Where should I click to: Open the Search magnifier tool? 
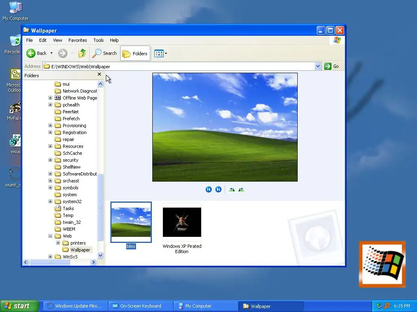(x=105, y=53)
